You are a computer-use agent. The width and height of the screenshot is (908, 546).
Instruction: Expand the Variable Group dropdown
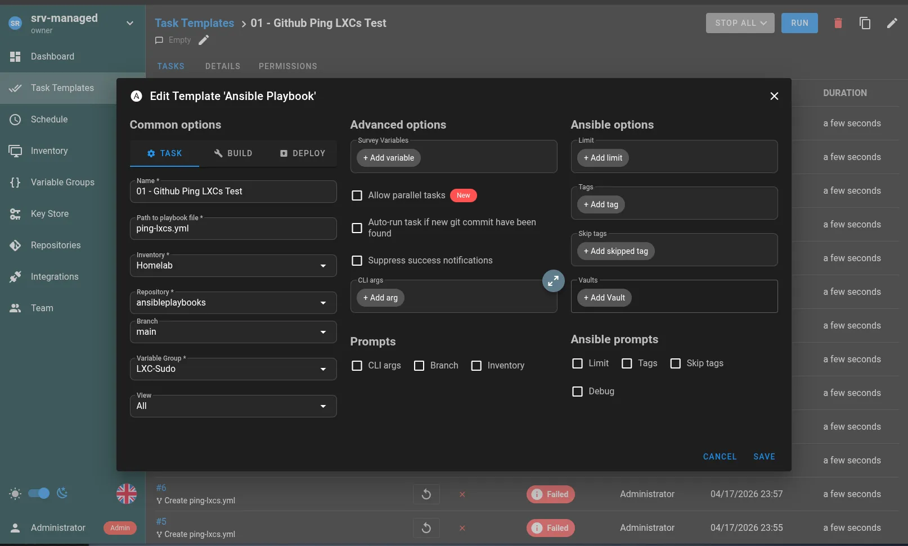233,369
